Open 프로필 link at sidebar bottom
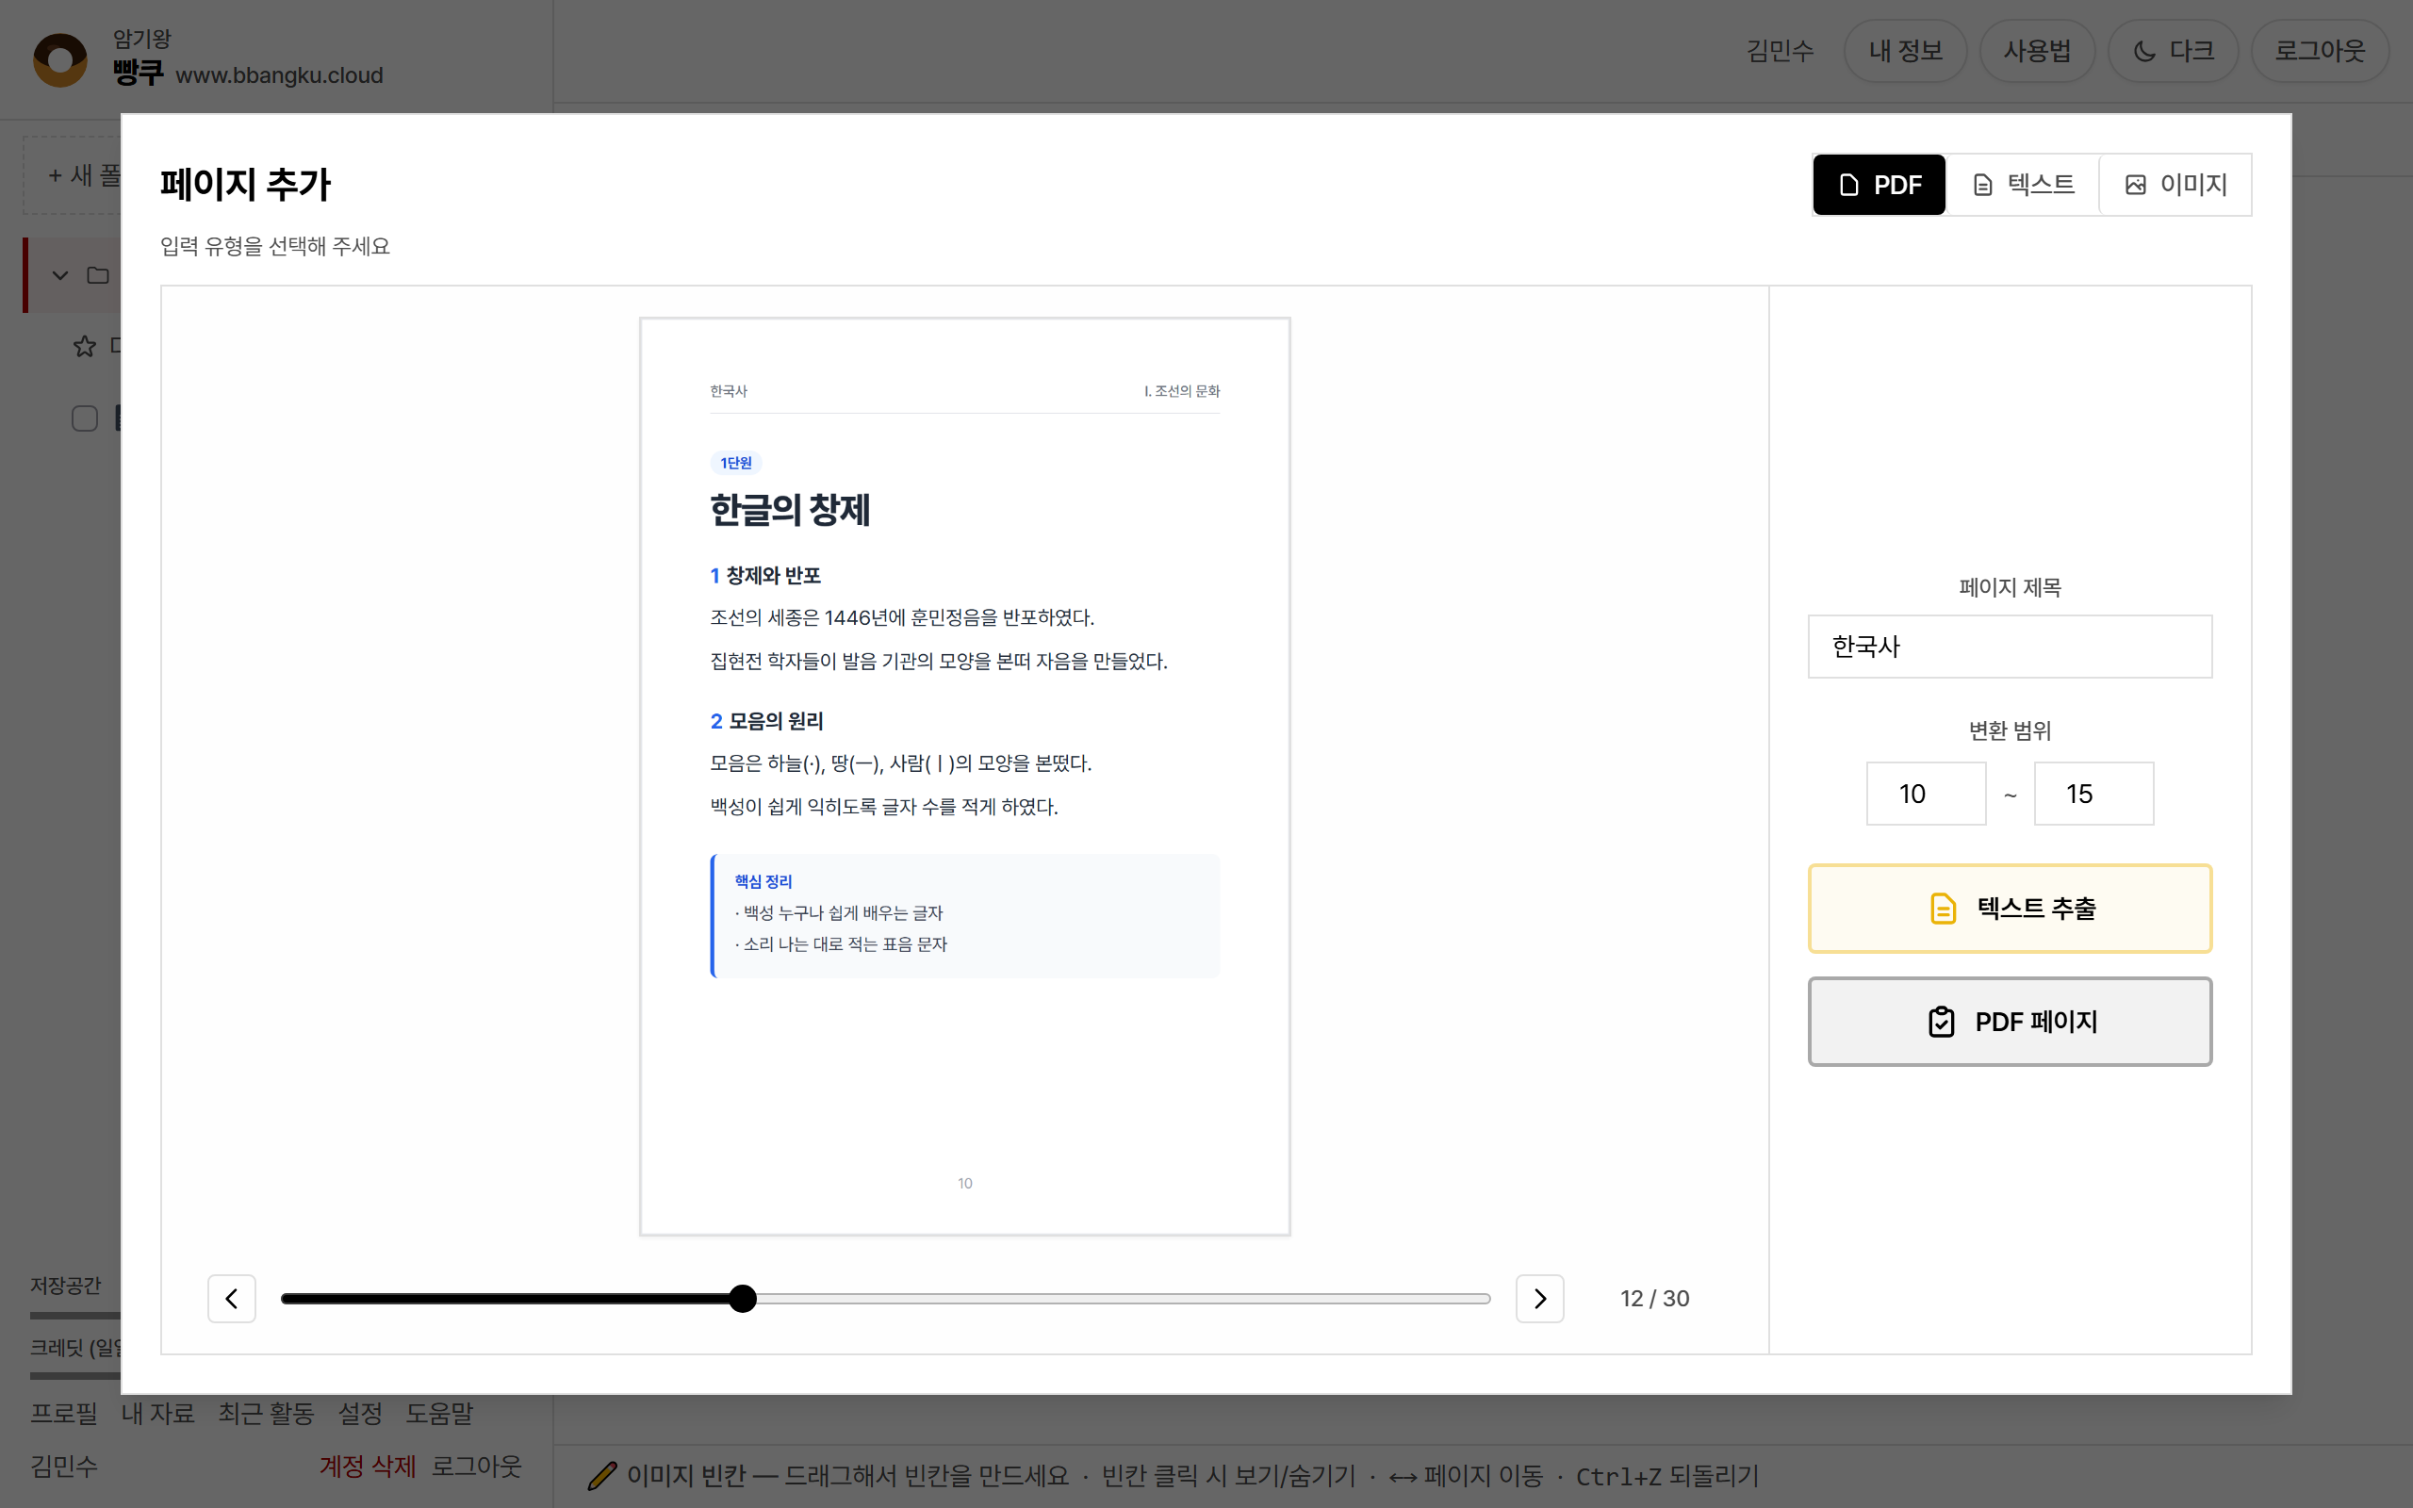2413x1508 pixels. (x=64, y=1413)
